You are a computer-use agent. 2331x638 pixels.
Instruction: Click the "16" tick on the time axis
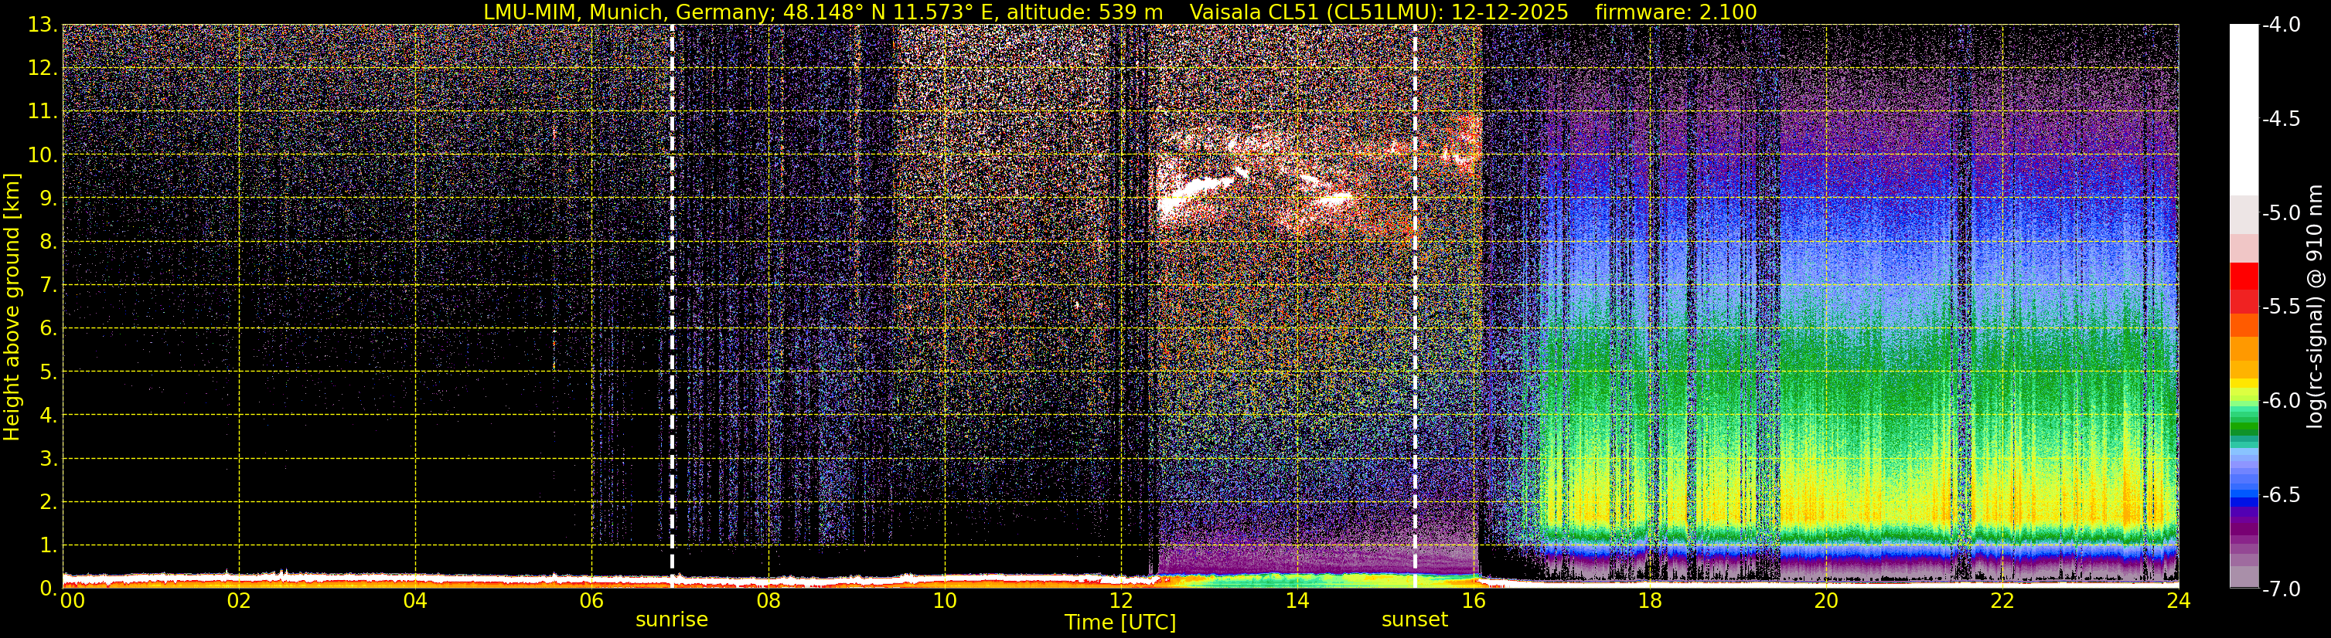pos(1473,601)
